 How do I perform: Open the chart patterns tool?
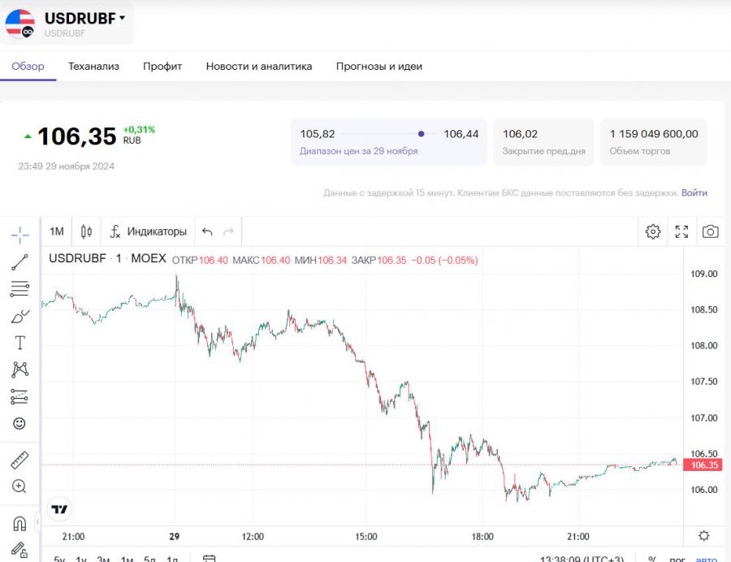[20, 370]
